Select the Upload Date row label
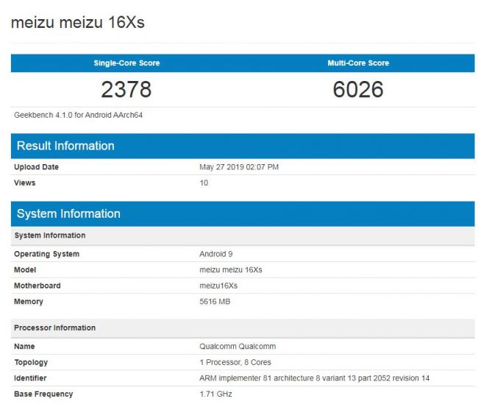The height and width of the screenshot is (407, 478). click(x=36, y=167)
